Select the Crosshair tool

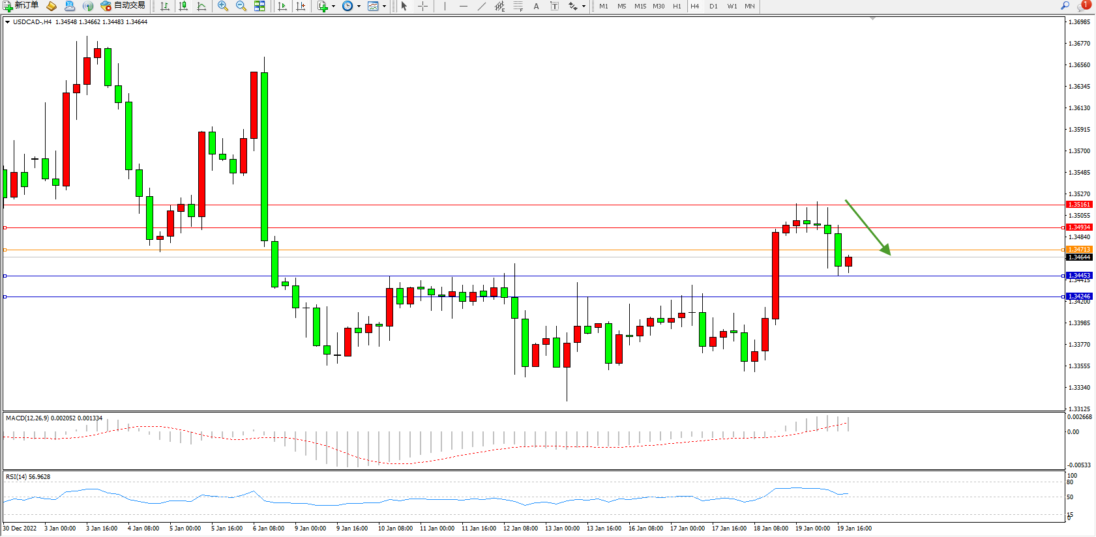pyautogui.click(x=422, y=6)
